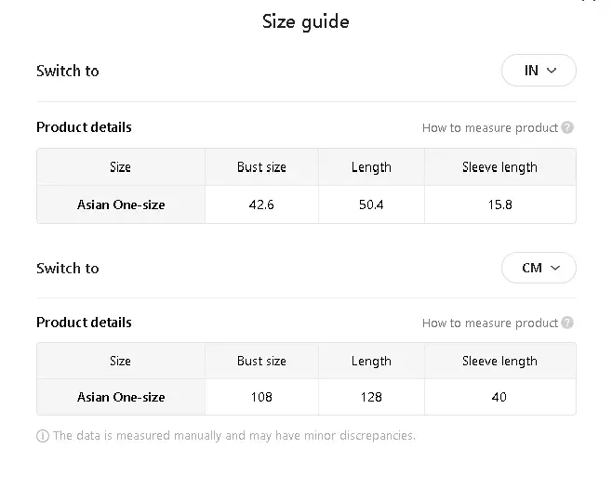This screenshot has width=612, height=488.
Task: Click the 40 sleeve length value
Action: [500, 397]
